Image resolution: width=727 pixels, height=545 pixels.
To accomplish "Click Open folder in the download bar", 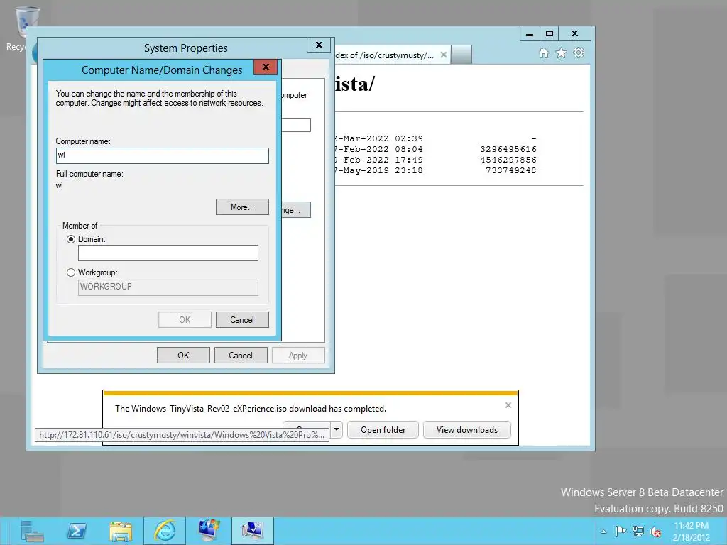I will (x=383, y=429).
